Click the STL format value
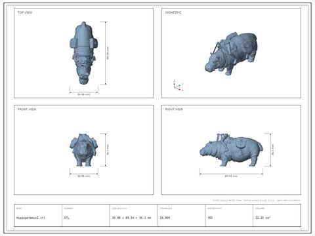315x236 pixels. pos(67,218)
